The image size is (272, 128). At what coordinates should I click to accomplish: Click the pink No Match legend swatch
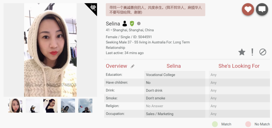[248, 124]
